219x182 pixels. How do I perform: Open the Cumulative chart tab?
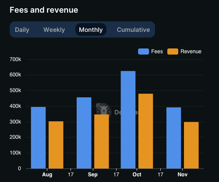133,30
